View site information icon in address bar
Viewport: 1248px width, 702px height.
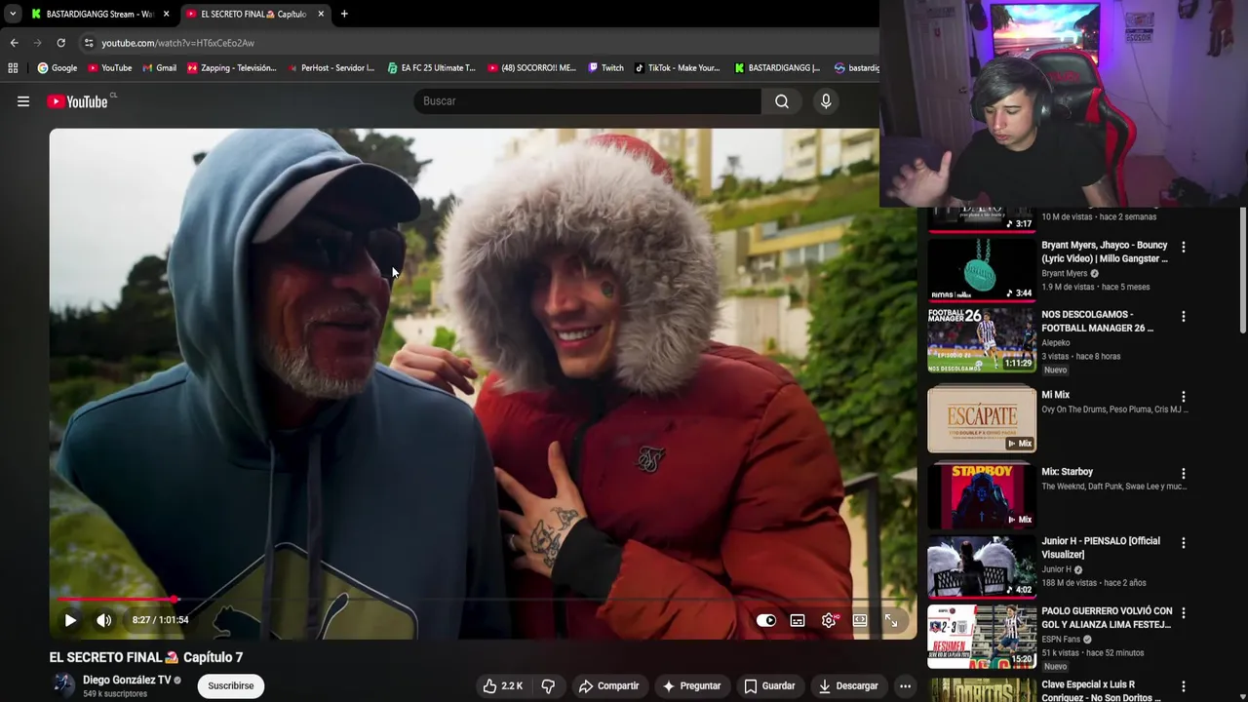[x=89, y=43]
